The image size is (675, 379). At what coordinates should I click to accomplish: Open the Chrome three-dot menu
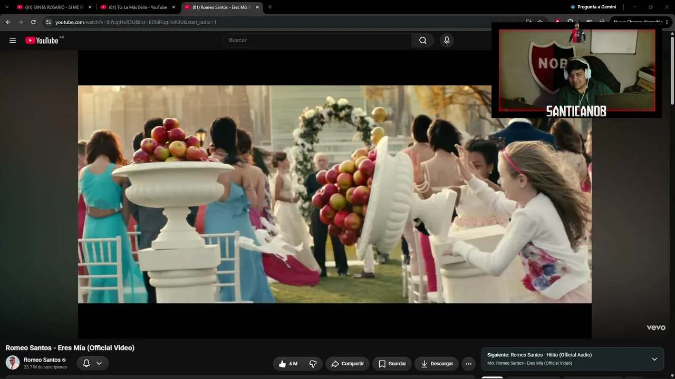click(667, 22)
